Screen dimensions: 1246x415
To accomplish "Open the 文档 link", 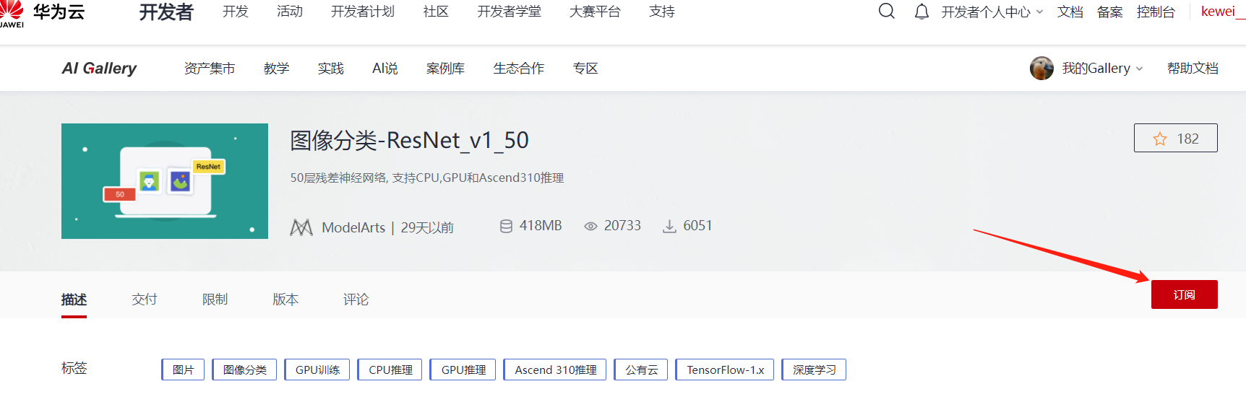I will 1070,12.
